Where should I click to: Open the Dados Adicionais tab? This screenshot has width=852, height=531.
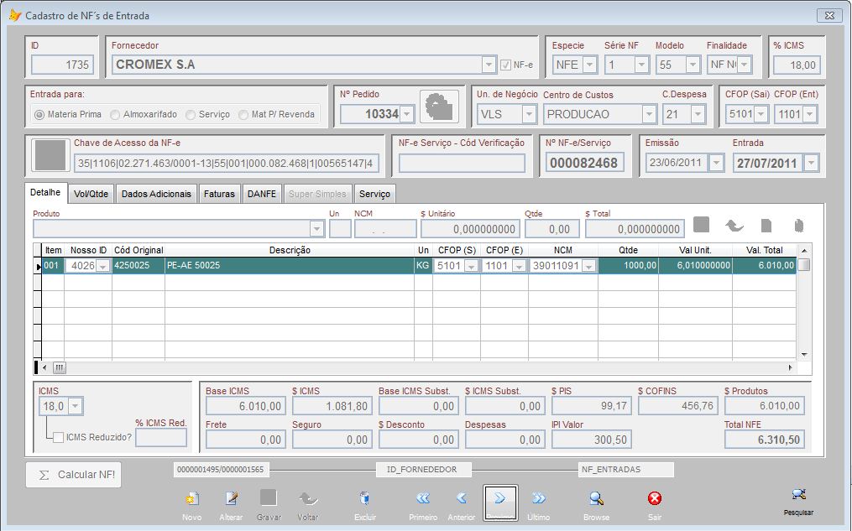click(157, 194)
